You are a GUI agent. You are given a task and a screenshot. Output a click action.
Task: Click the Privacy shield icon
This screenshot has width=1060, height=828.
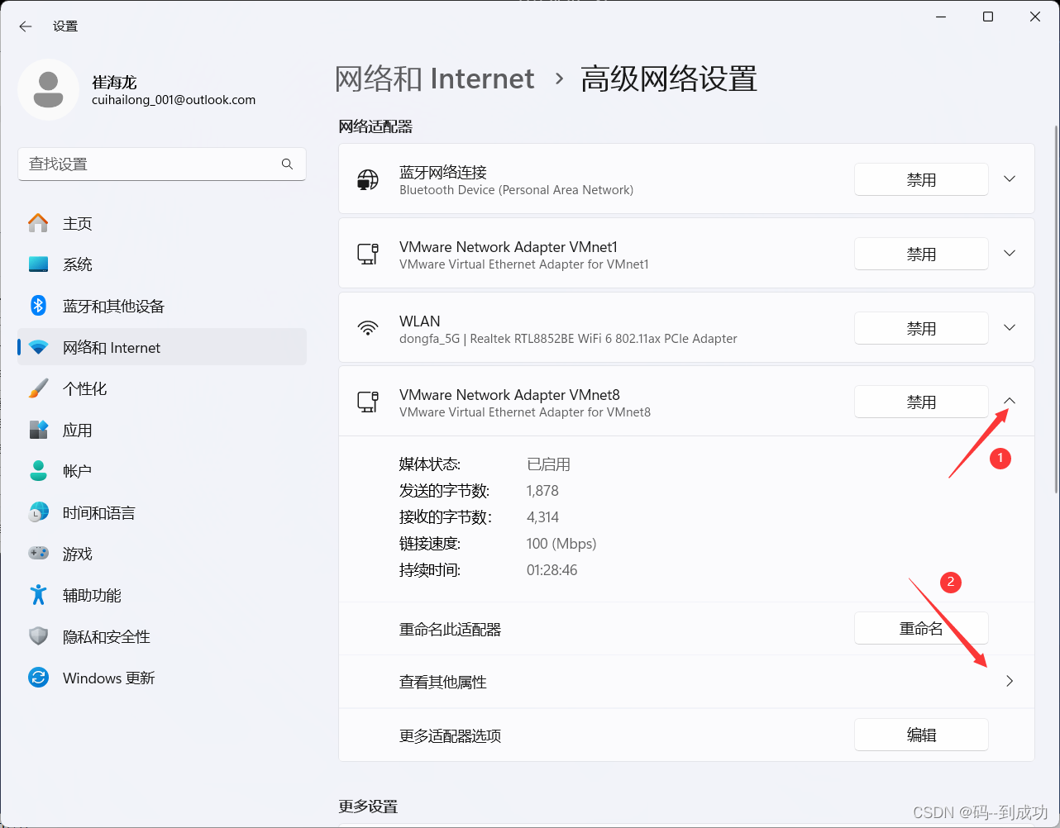[38, 636]
